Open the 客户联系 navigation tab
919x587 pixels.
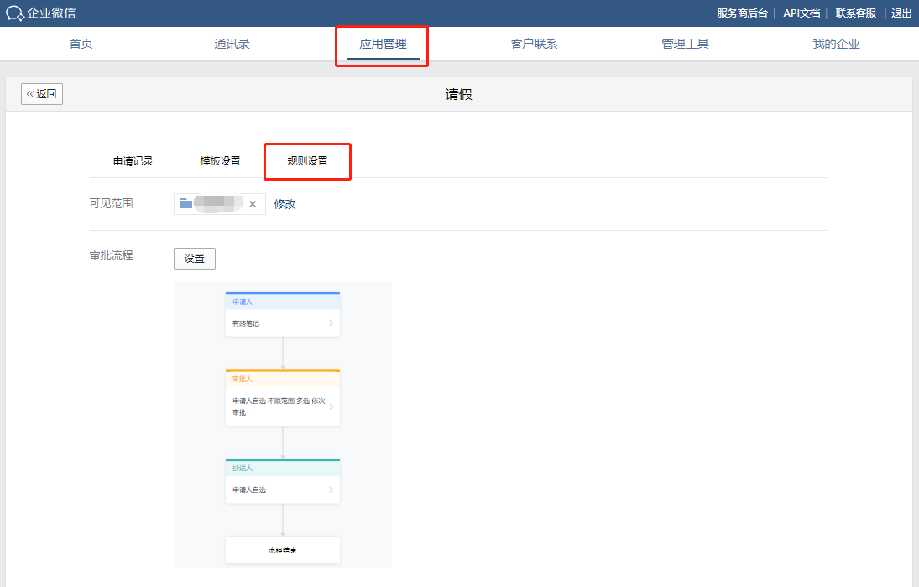[534, 44]
